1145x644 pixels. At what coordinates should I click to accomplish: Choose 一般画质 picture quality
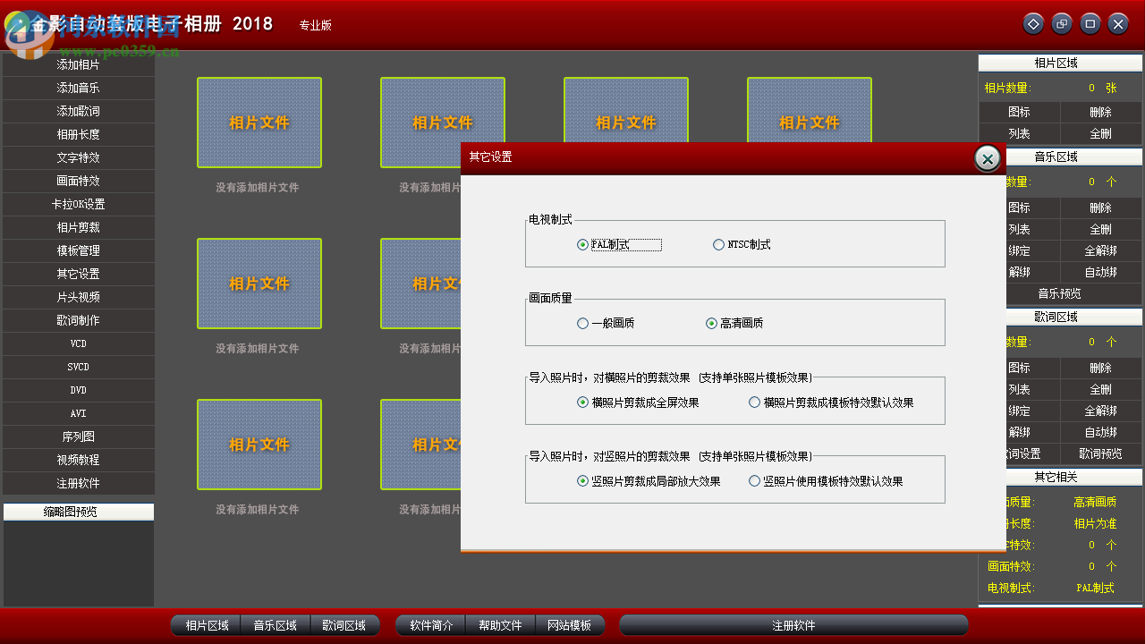(606, 323)
